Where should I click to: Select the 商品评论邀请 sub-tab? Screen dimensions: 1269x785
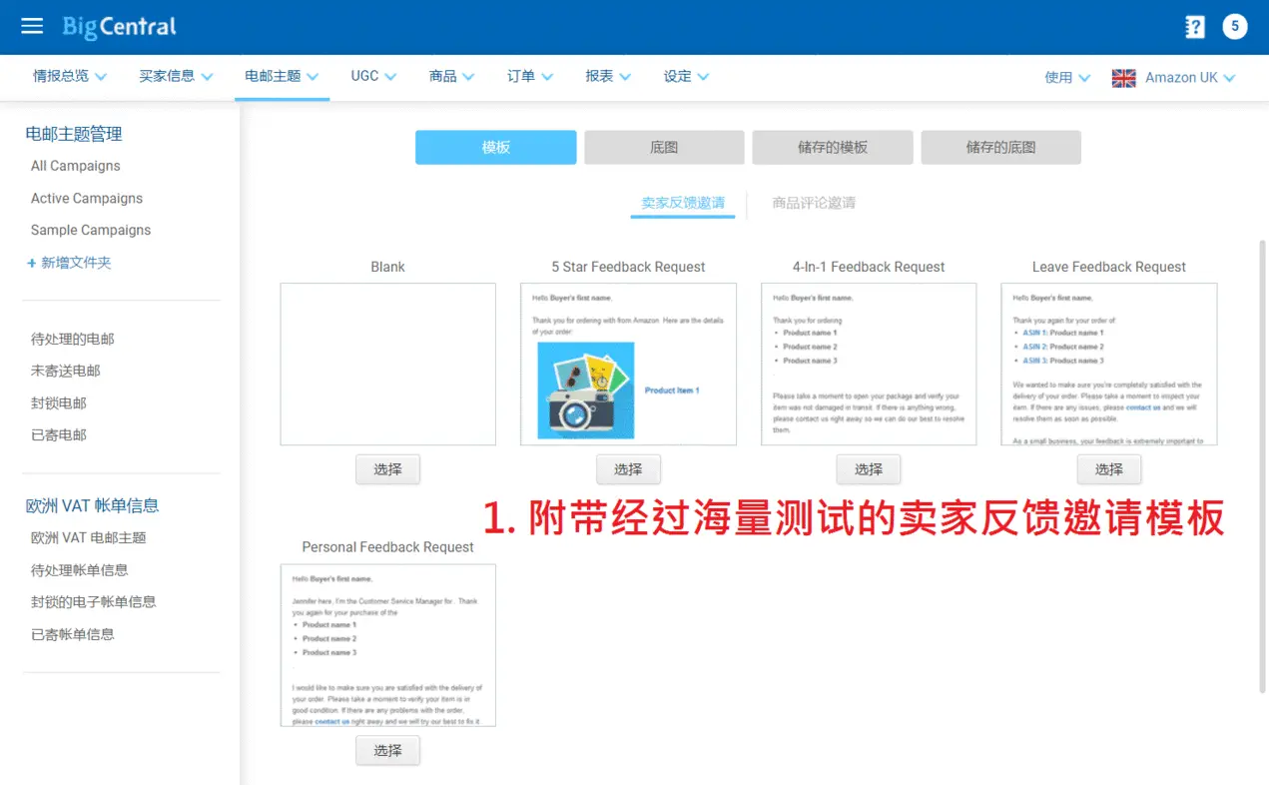tap(813, 203)
